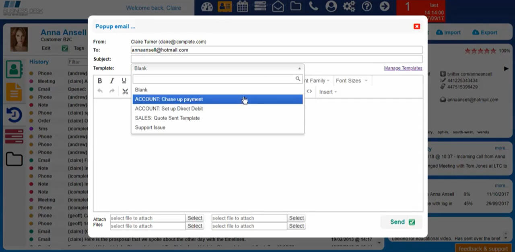
Task: Open the Manage Templates link
Action: [403, 68]
